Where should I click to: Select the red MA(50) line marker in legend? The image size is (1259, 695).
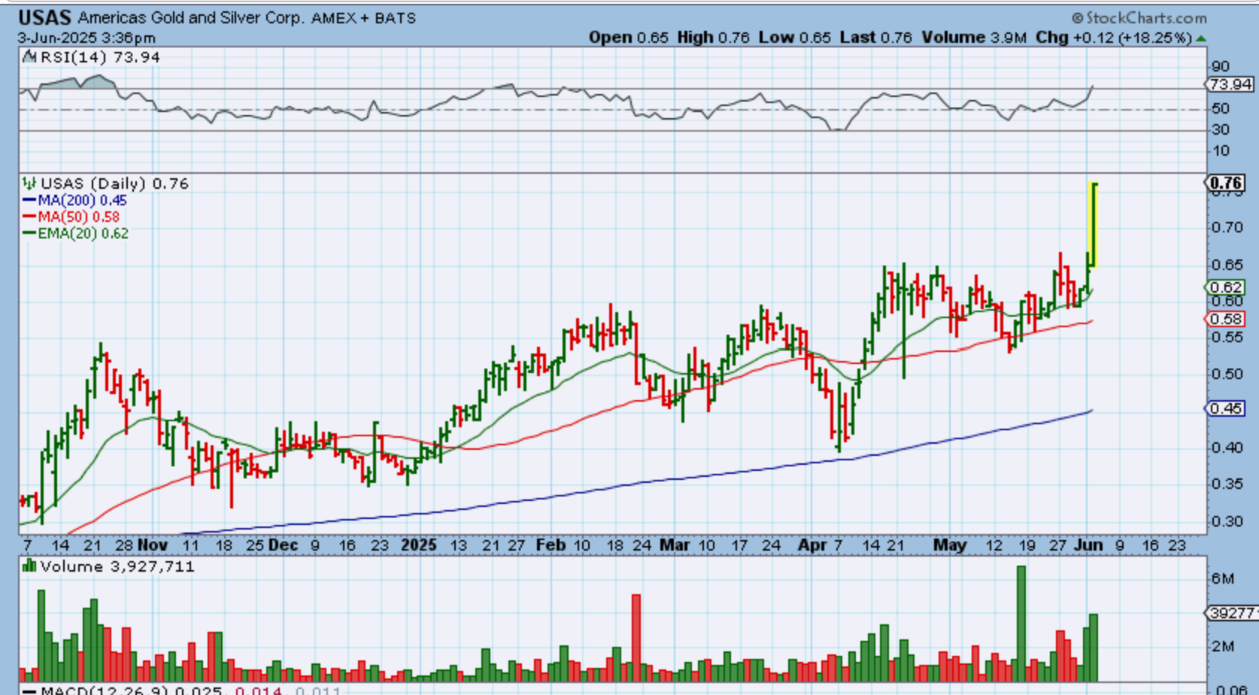tap(29, 217)
